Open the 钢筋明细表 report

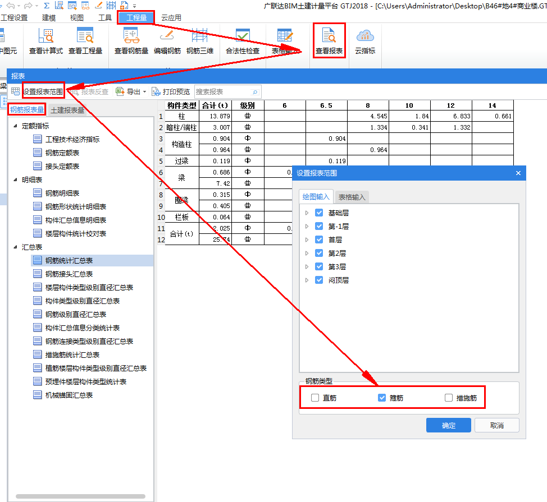click(56, 193)
